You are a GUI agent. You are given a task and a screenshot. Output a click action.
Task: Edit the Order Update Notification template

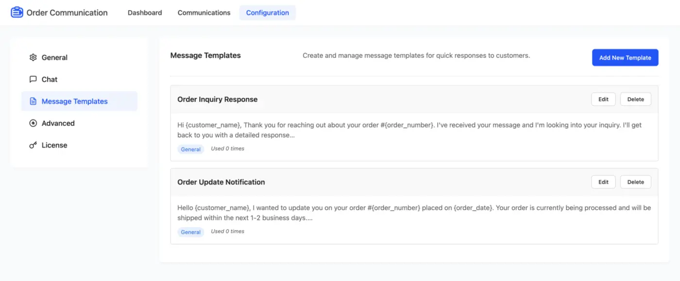[603, 182]
